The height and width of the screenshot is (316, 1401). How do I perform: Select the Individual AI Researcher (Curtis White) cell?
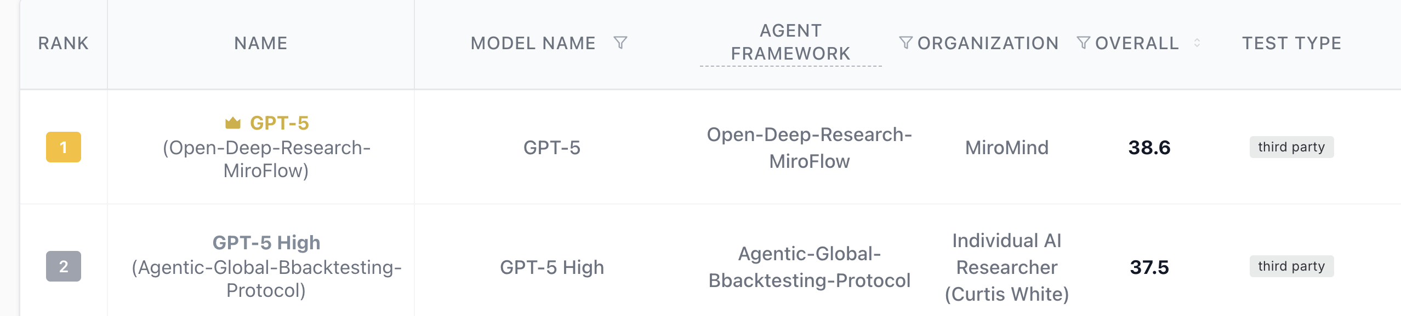click(x=1006, y=267)
